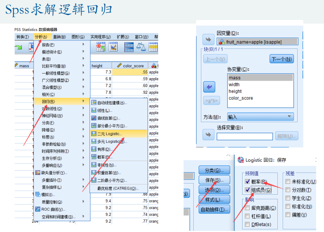Viewport: 324px width, 232px height.
Task: Toggle the 组成员(G) checkbox
Action: [247, 190]
